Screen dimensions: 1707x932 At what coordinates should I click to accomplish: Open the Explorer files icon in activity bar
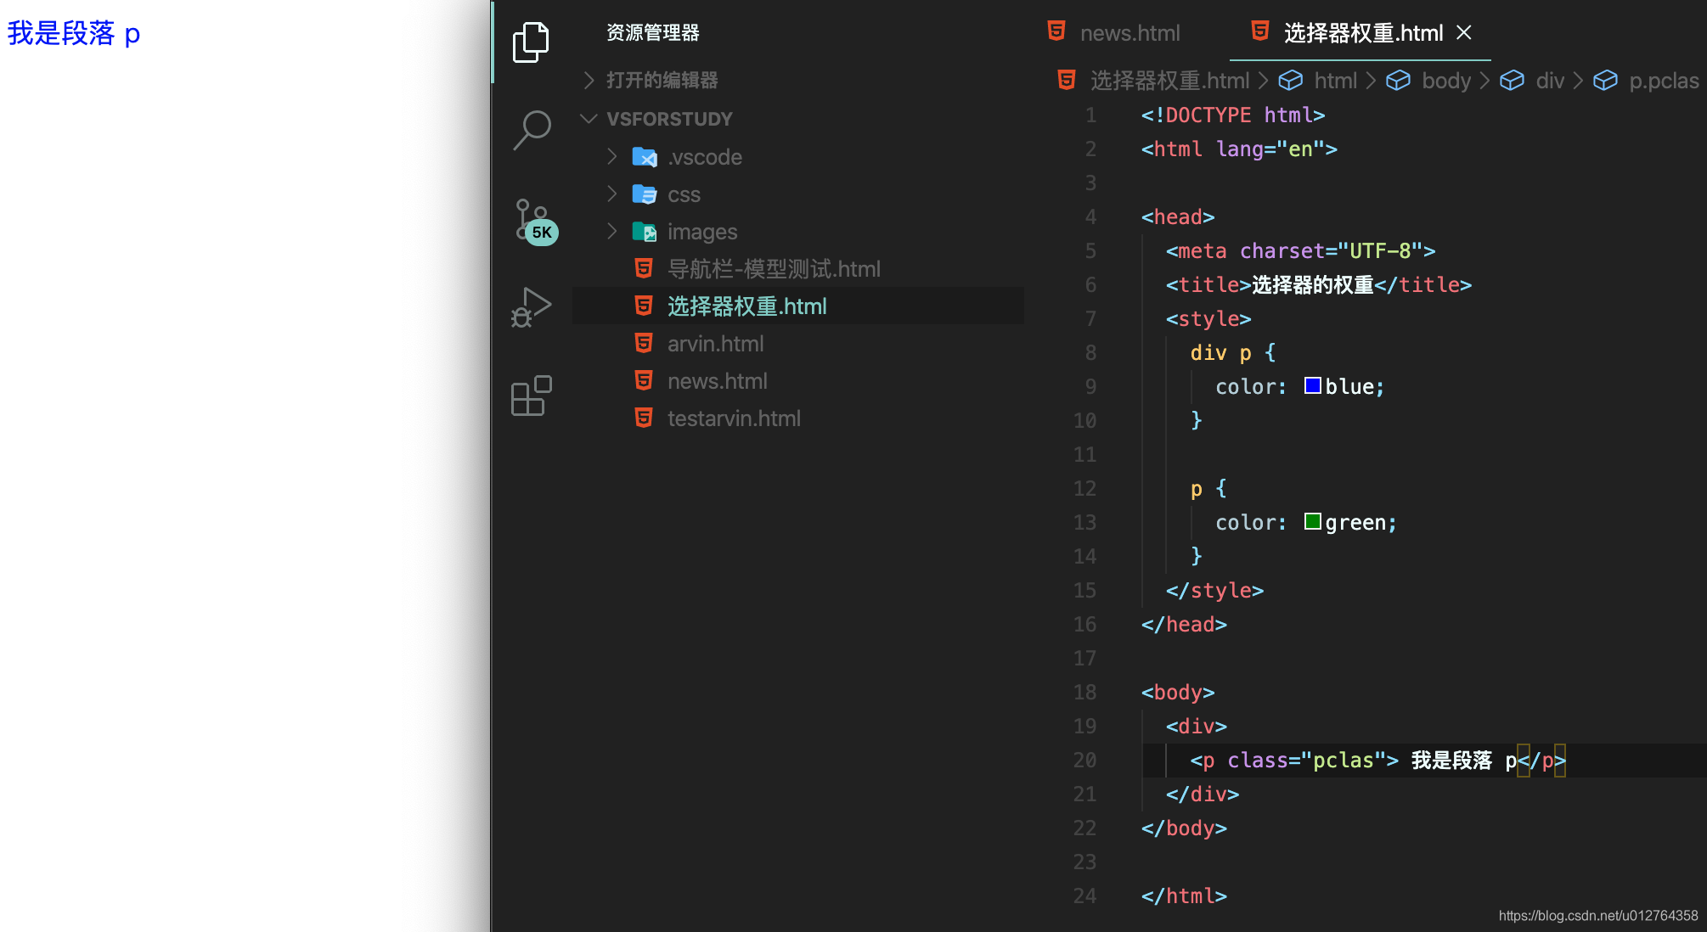[531, 42]
